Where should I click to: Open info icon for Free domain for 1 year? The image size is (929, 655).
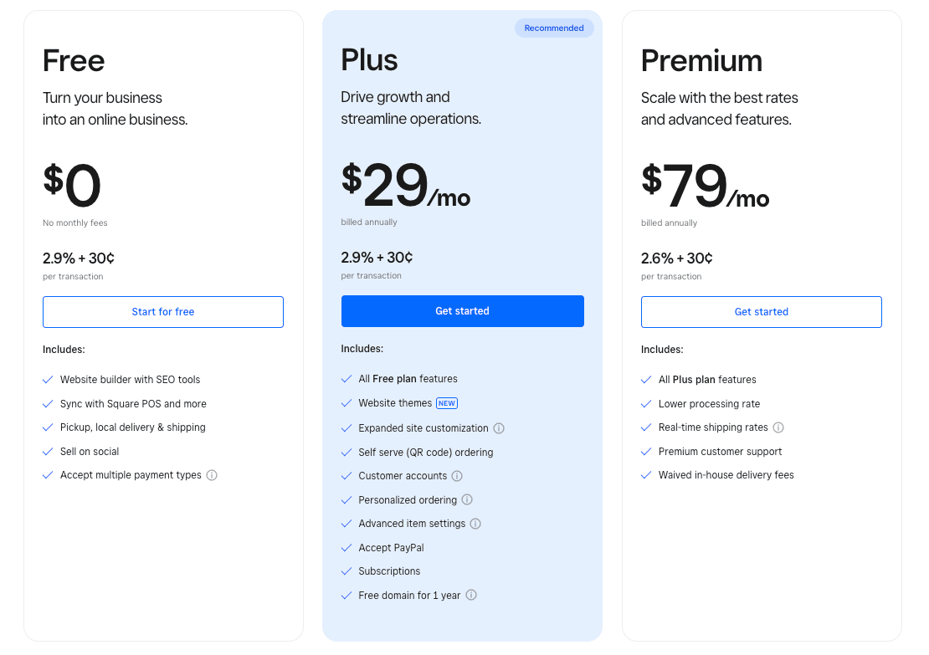click(x=471, y=596)
